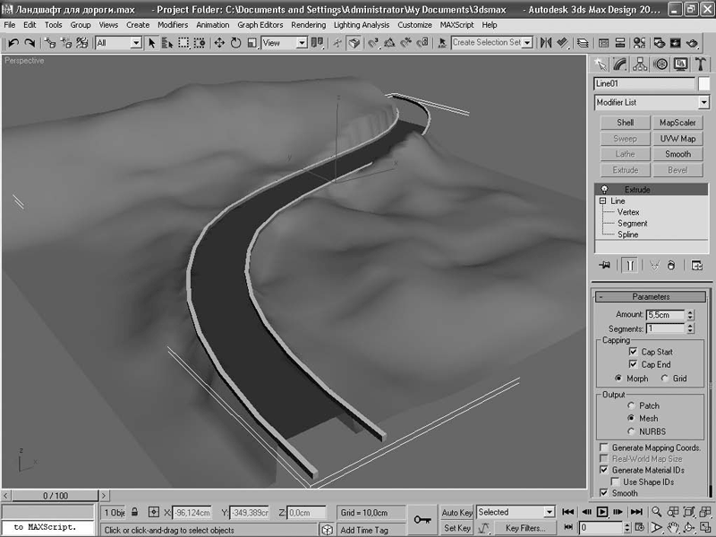Click Remove Modifier trash icon
Screen dimensions: 716x537
670,265
